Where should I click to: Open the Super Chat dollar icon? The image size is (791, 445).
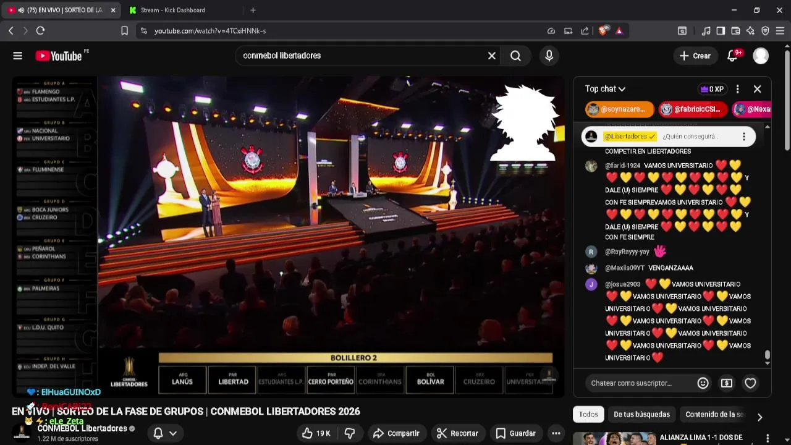coord(727,383)
